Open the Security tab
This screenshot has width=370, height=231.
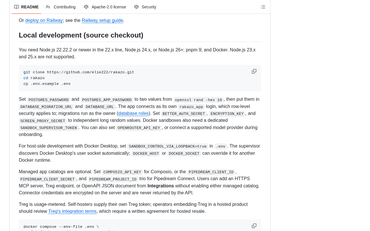pos(145,7)
